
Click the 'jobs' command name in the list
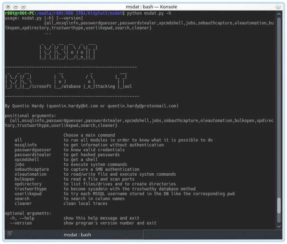[x=19, y=164]
